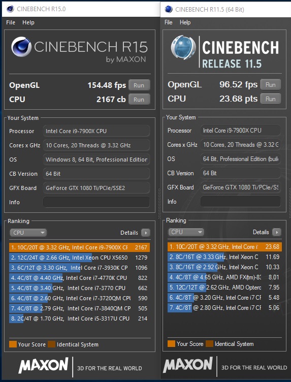Click the 96.52 fps OpenGL score in R11.5
Image resolution: width=291 pixels, height=382 pixels.
(x=238, y=84)
